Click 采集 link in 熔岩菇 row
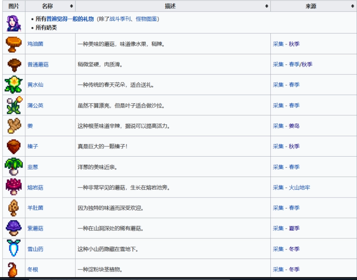The width and height of the screenshot is (357, 280). (278, 187)
